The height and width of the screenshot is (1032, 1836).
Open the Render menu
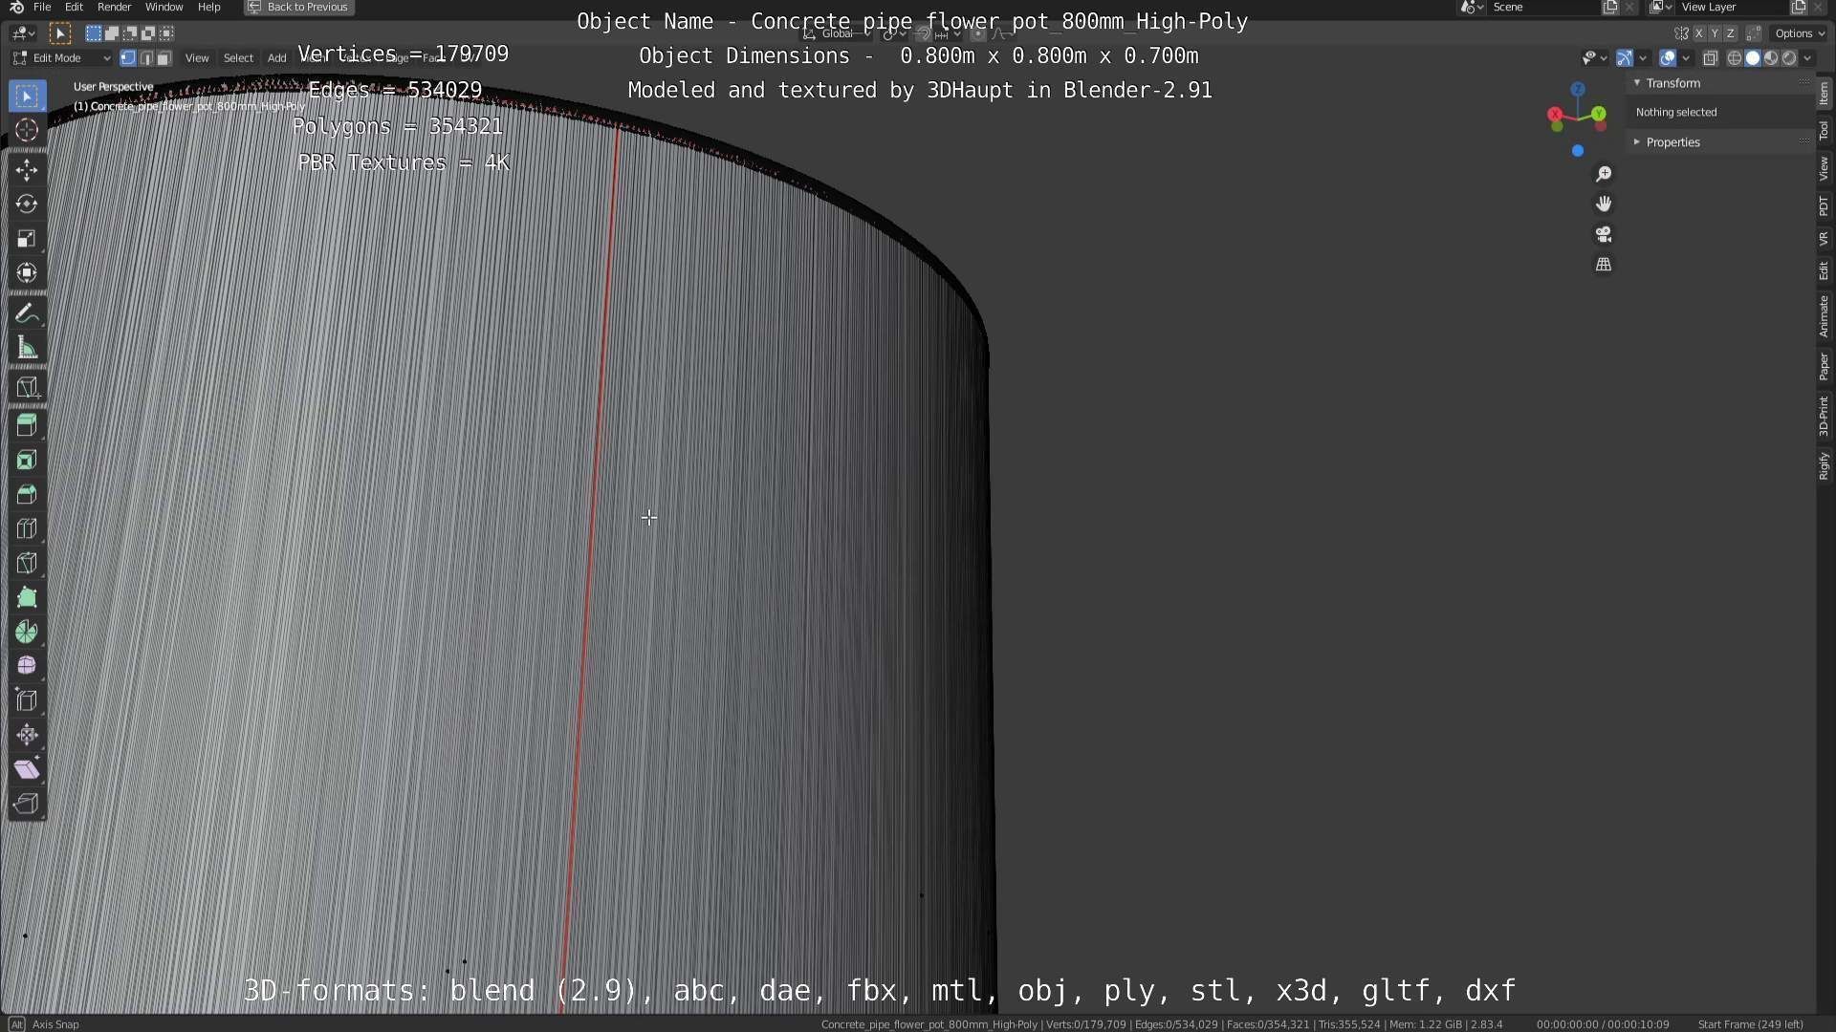(114, 7)
